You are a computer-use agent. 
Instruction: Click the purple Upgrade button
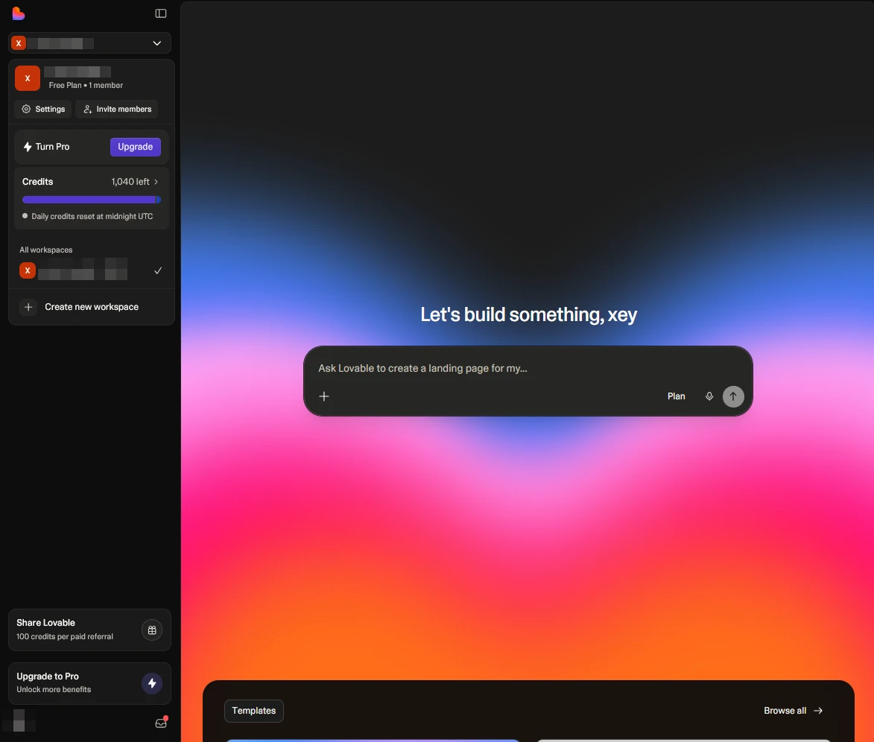(x=135, y=147)
